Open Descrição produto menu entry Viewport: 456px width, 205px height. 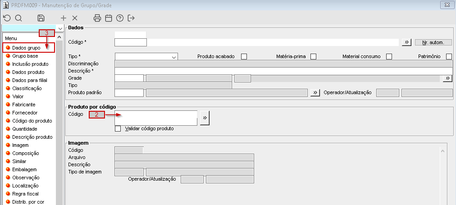coord(32,137)
